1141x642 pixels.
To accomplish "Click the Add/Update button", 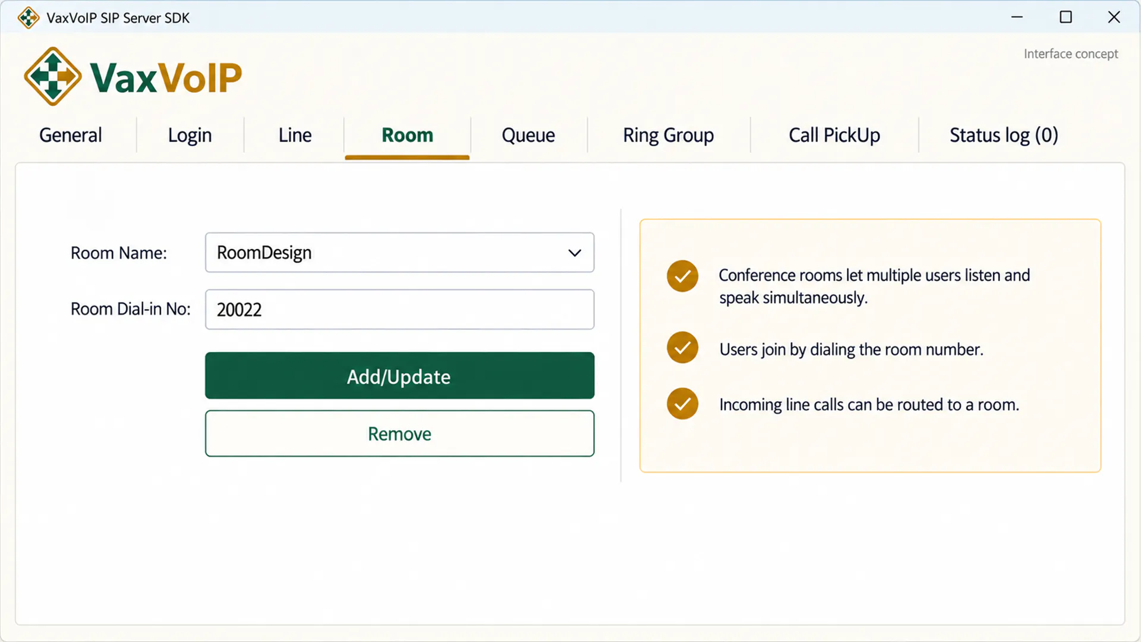I will click(399, 376).
